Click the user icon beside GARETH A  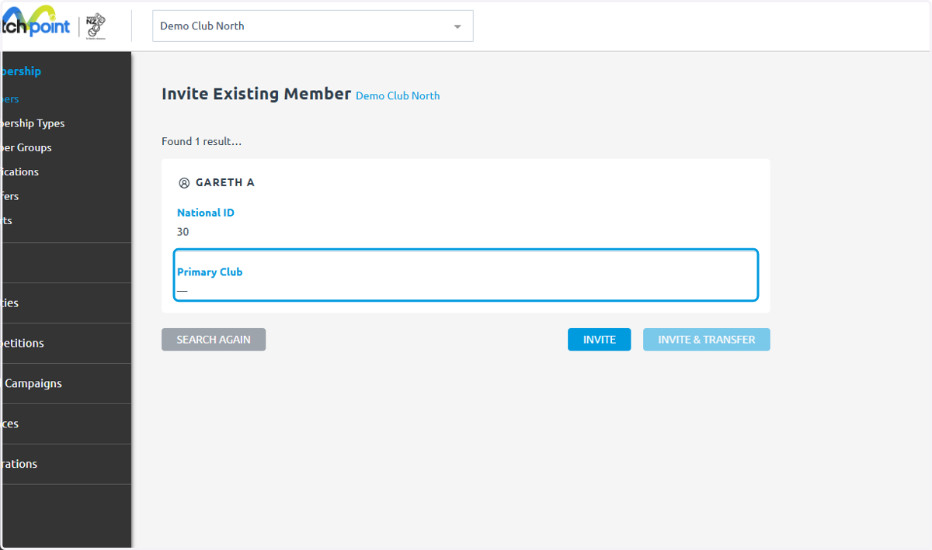184,183
